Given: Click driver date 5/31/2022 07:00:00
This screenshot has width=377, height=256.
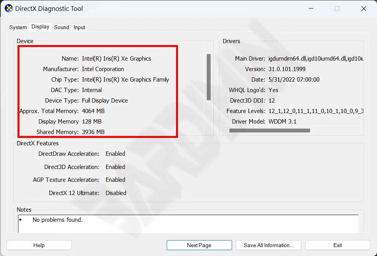Looking at the screenshot, I should point(294,80).
